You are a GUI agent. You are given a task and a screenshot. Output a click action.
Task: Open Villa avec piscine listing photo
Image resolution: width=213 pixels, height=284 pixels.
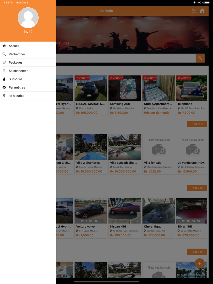pos(125,147)
